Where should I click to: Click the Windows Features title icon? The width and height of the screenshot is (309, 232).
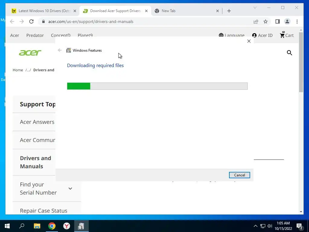click(x=68, y=50)
